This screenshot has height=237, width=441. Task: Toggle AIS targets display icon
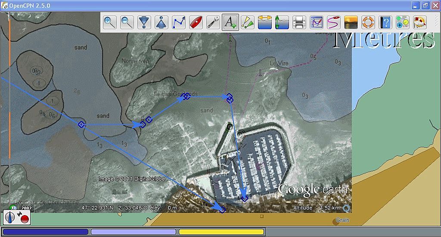click(x=248, y=22)
